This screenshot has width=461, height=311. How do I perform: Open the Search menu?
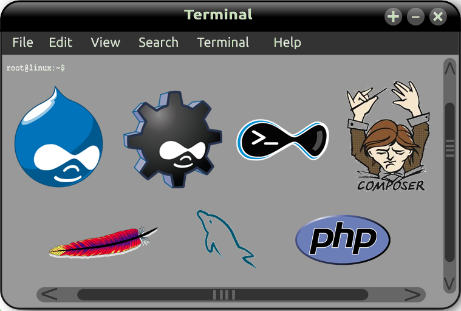159,43
